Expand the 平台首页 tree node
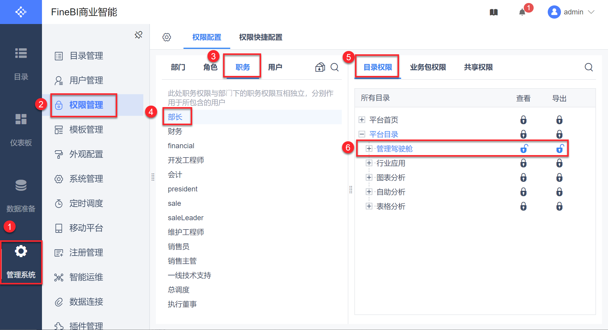608x330 pixels. click(x=362, y=120)
